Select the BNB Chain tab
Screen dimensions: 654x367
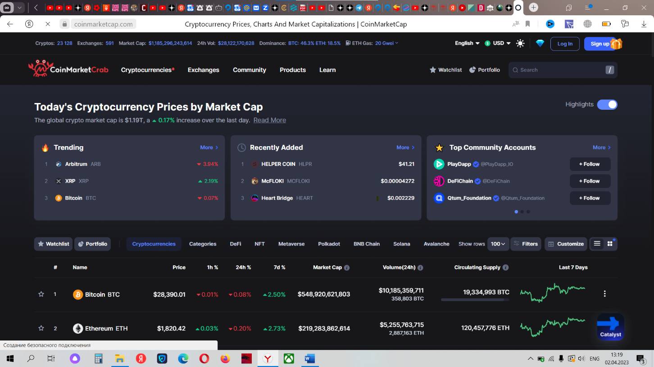(367, 244)
